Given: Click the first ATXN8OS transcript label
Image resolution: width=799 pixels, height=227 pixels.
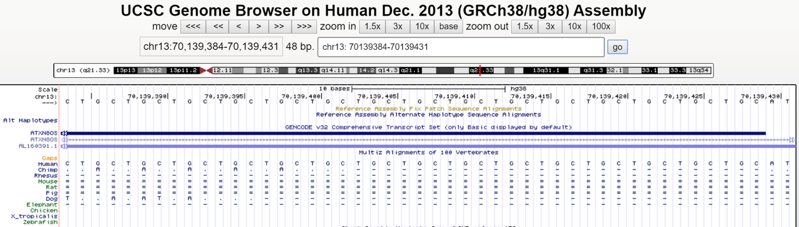Looking at the screenshot, I should click(44, 133).
